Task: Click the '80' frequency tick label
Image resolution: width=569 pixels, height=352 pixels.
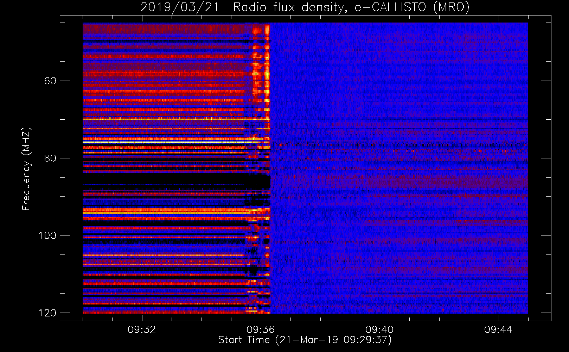Action: [x=50, y=158]
